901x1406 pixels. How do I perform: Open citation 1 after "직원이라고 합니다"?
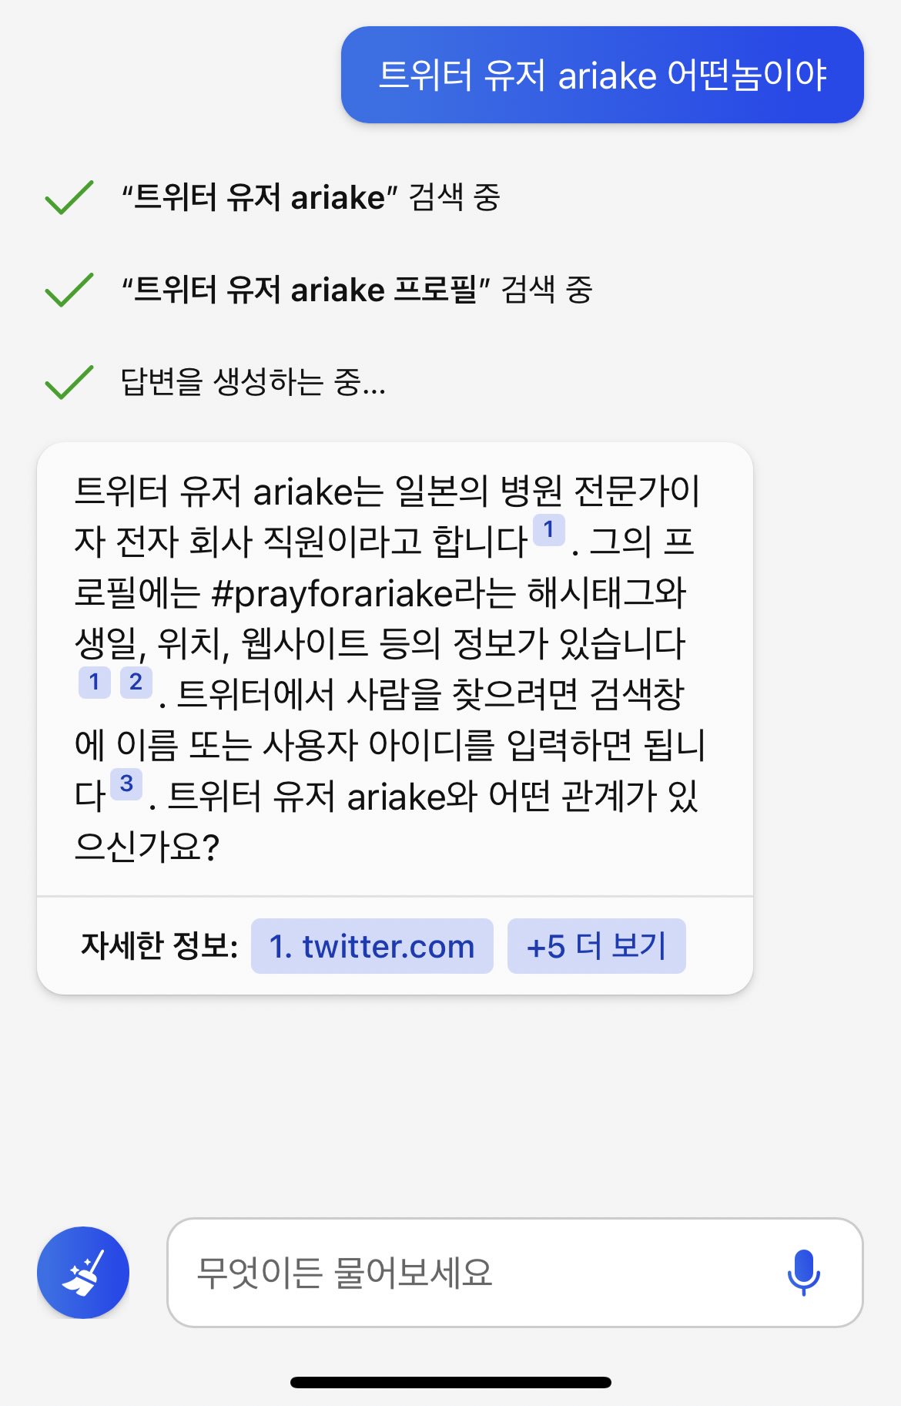pyautogui.click(x=549, y=530)
